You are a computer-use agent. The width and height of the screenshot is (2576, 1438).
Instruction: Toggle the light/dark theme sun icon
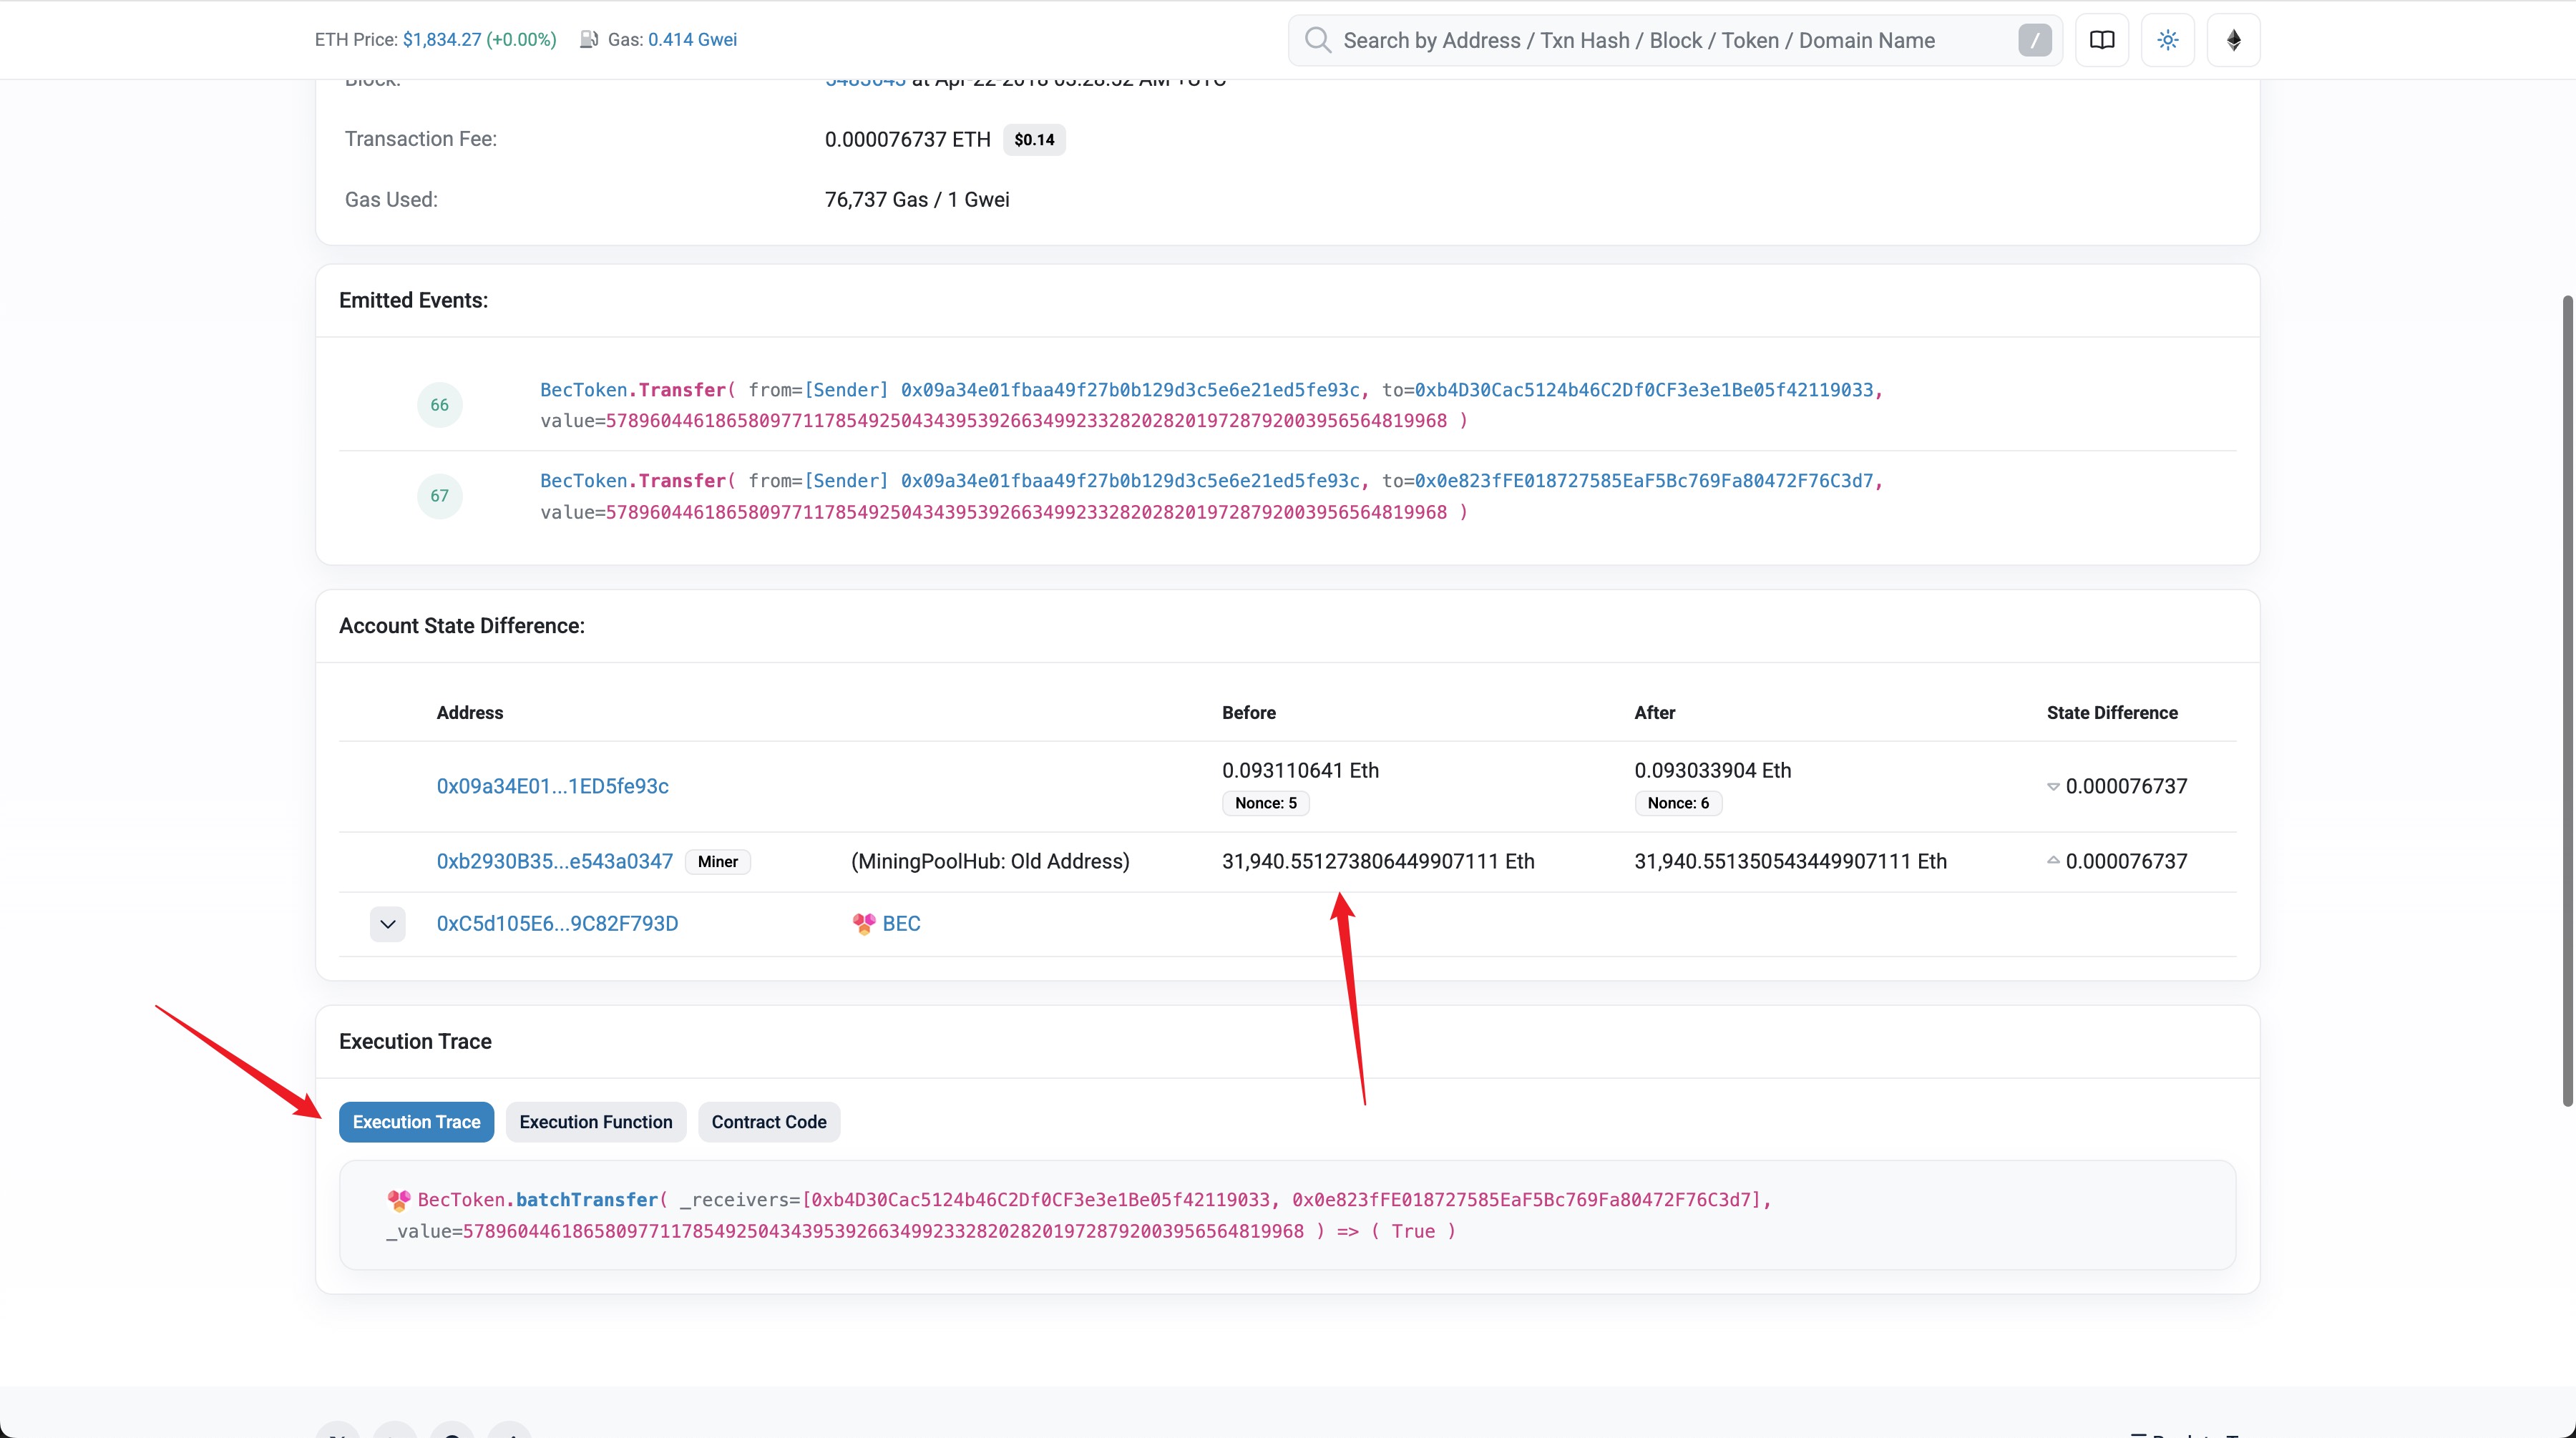2168,40
